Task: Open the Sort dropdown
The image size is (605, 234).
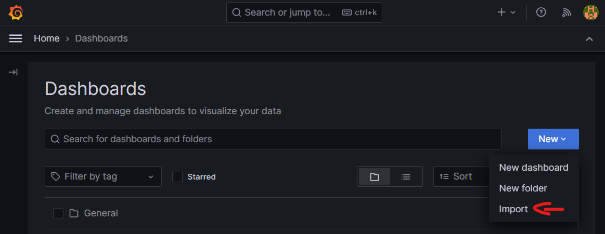Action: tap(460, 176)
